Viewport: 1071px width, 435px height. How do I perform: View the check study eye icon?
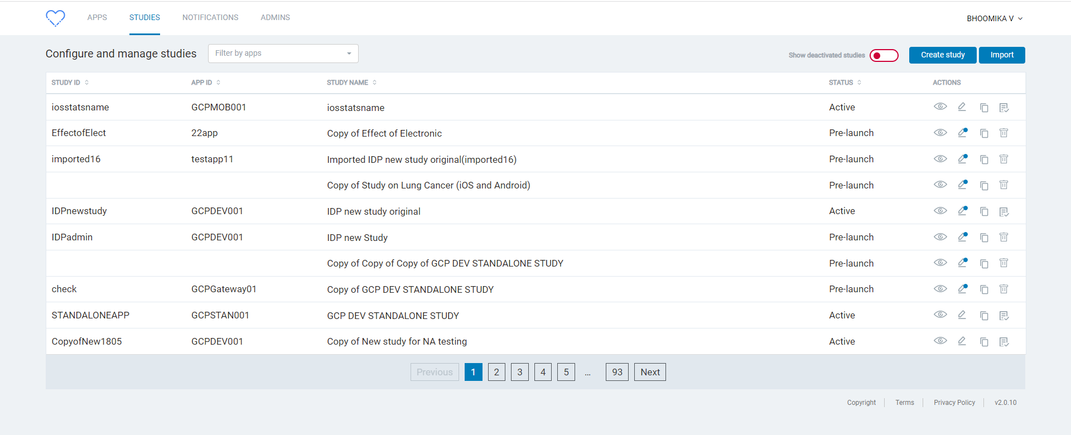940,289
